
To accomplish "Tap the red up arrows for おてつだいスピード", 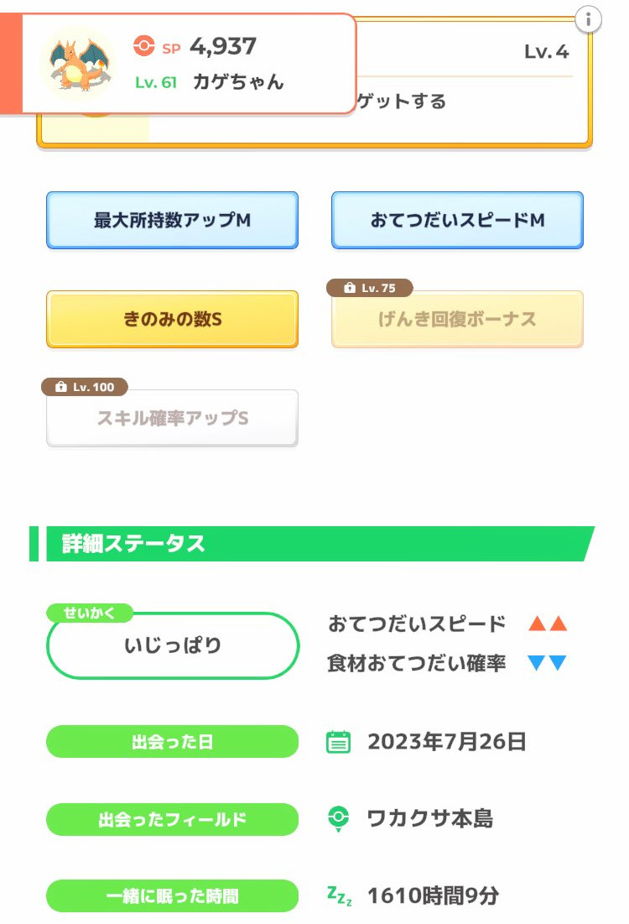I will coord(548,624).
